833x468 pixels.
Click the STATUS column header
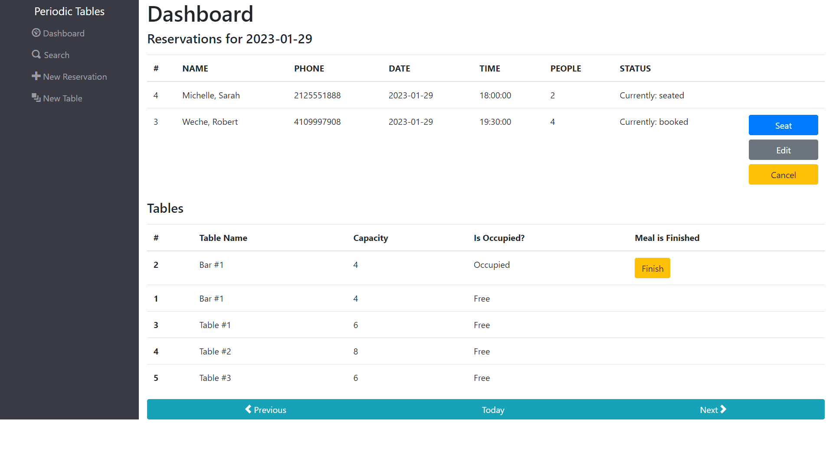point(635,68)
